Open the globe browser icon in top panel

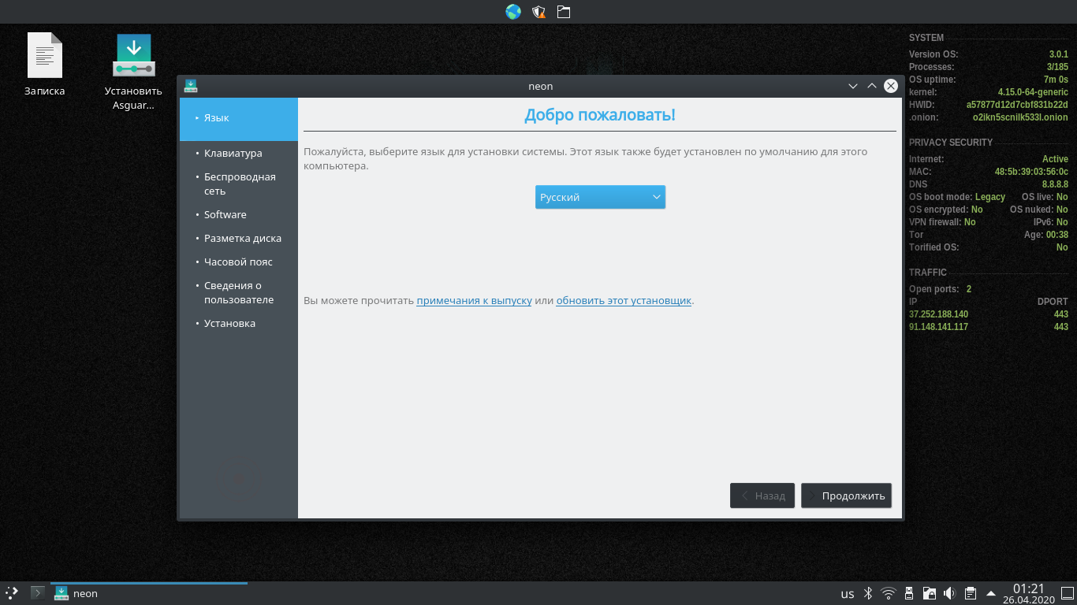pyautogui.click(x=513, y=12)
